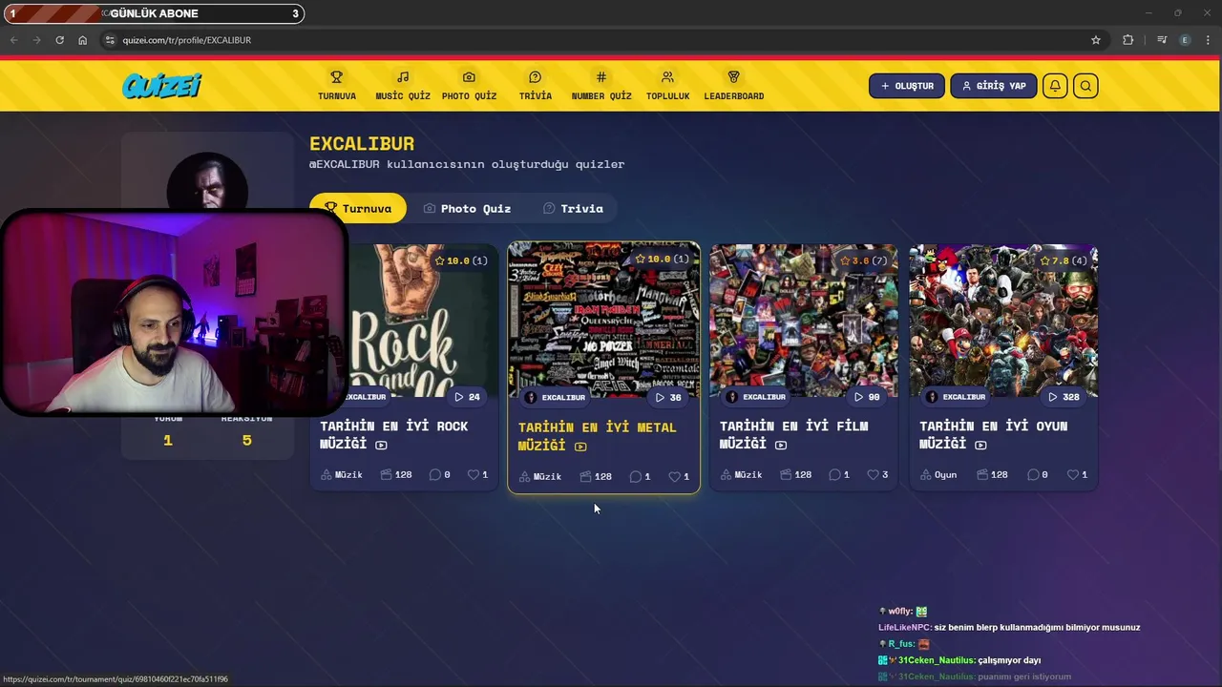Viewport: 1222px width, 687px height.
Task: Click play count icon on Film quiz card
Action: 858,397
